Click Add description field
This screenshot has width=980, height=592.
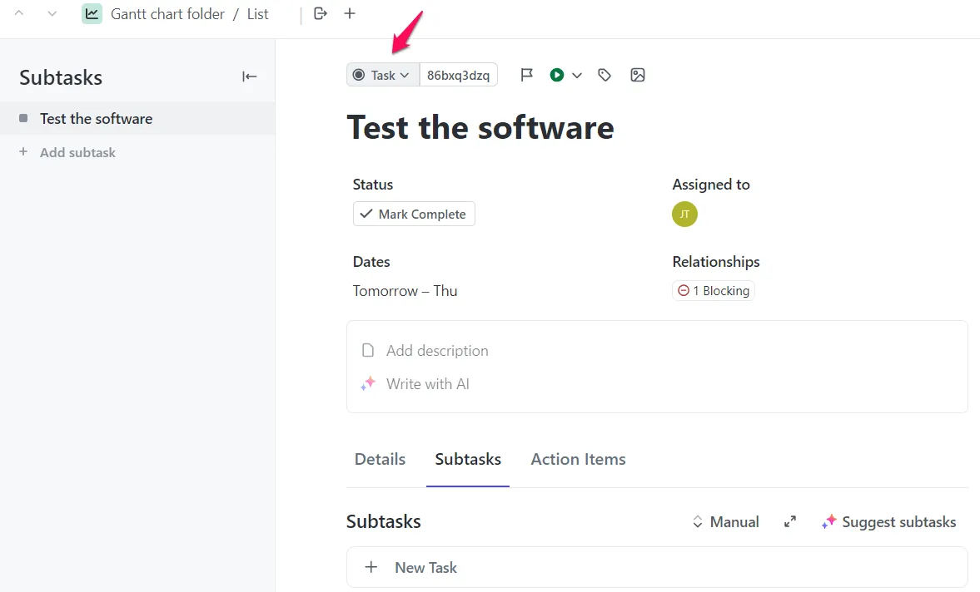coord(437,351)
